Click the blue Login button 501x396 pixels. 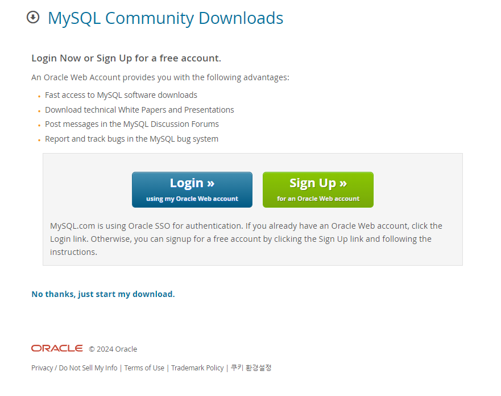pos(192,190)
